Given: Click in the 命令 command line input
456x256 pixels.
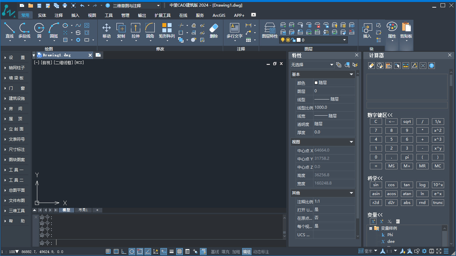Looking at the screenshot, I should 165,243.
